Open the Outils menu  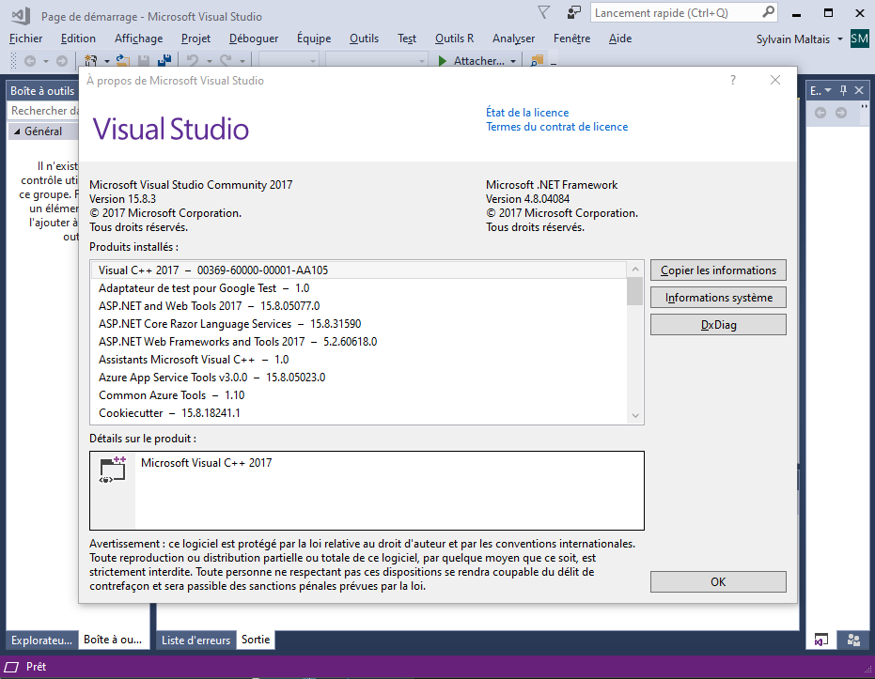coord(364,39)
